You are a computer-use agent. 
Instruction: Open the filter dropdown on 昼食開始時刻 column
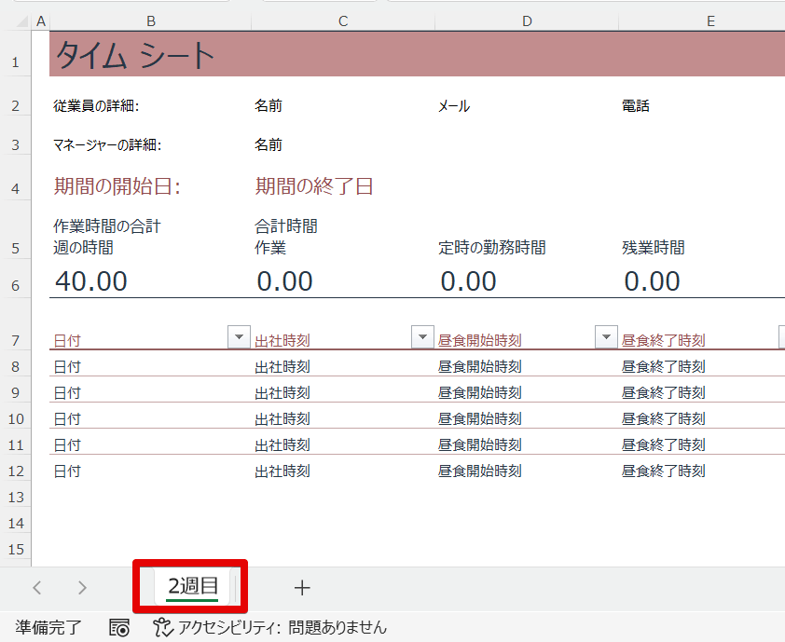606,337
